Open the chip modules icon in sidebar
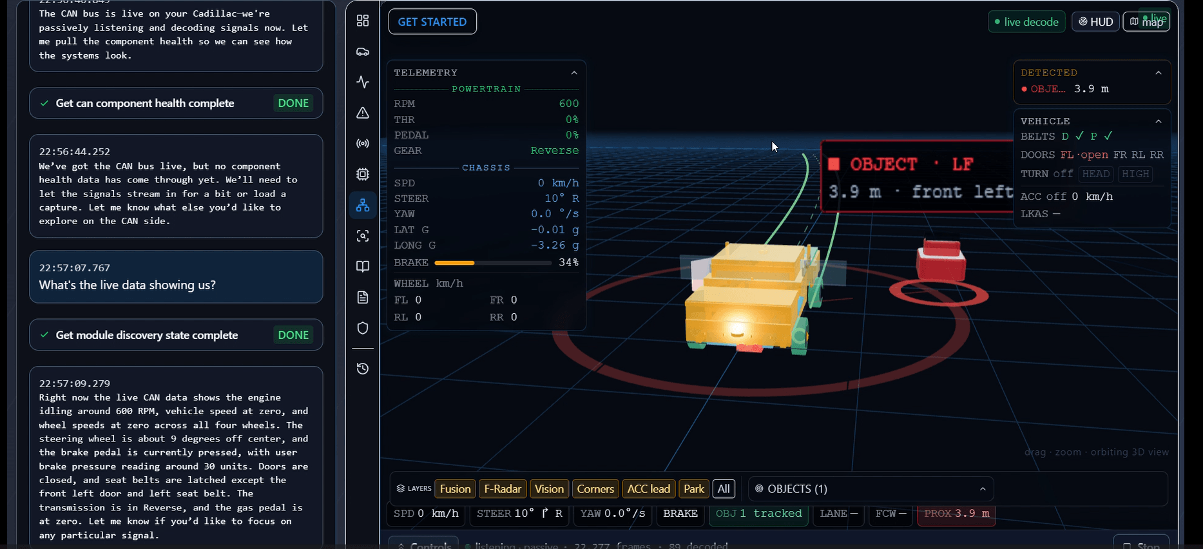Viewport: 1203px width, 549px height. (x=363, y=174)
